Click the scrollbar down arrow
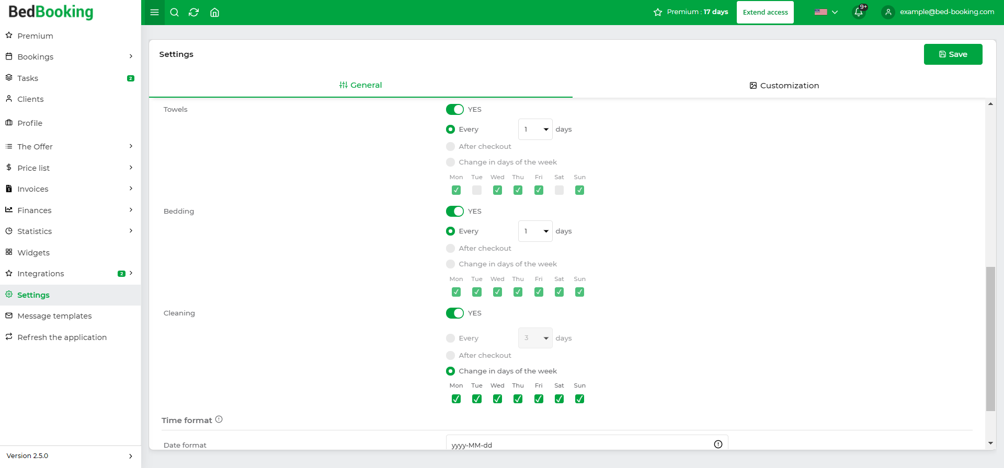Screen dimensions: 1004x468 [990, 443]
